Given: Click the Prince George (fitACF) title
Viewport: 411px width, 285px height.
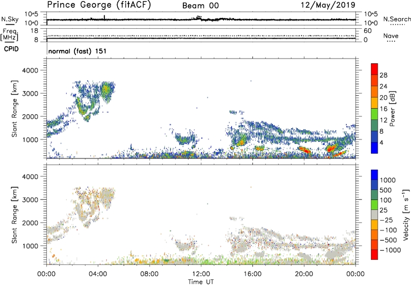Looking at the screenshot, I should [99, 5].
